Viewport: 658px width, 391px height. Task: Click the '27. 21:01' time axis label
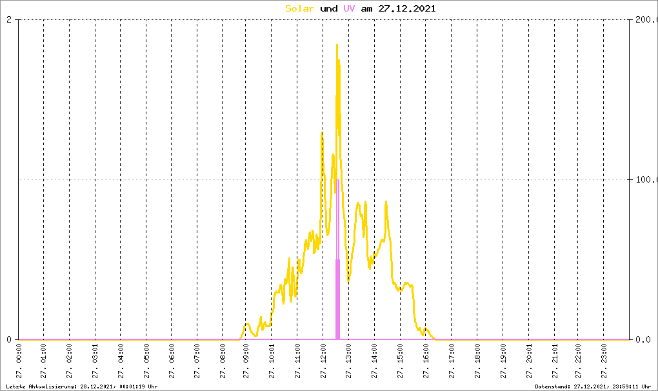tap(555, 361)
